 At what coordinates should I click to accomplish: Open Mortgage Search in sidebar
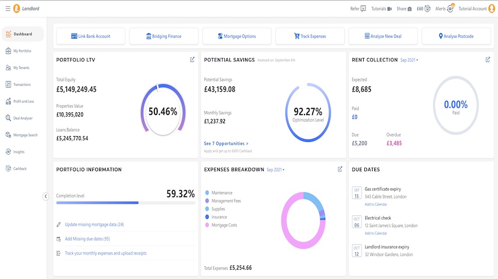(x=25, y=135)
